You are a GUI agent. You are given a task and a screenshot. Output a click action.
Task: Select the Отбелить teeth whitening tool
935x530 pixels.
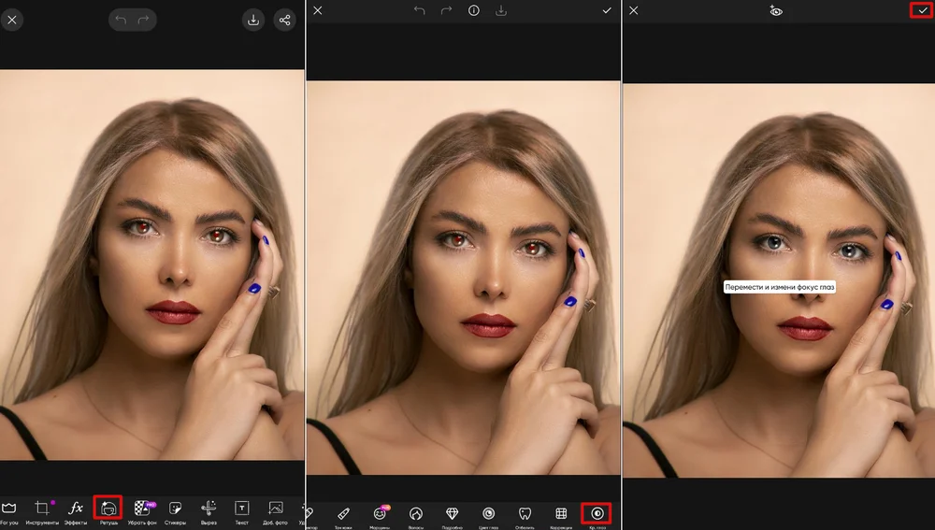525,516
